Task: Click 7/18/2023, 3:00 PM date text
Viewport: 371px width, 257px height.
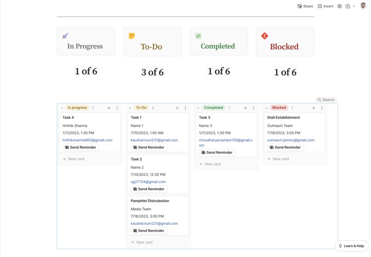Action: pos(147,216)
